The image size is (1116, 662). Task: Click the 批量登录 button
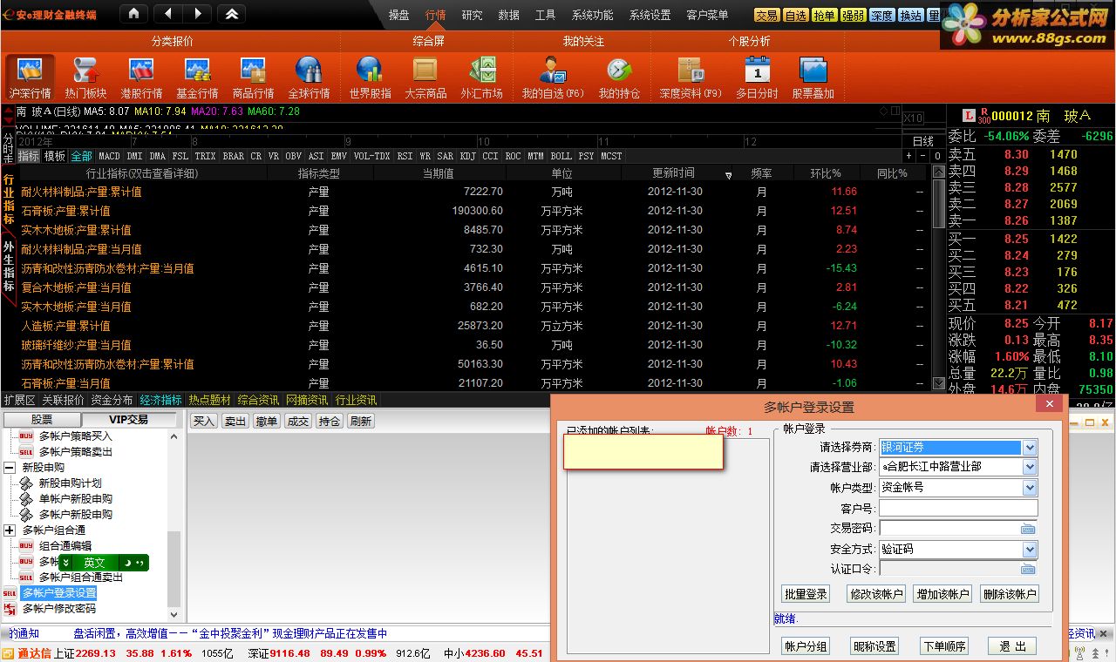pyautogui.click(x=806, y=594)
